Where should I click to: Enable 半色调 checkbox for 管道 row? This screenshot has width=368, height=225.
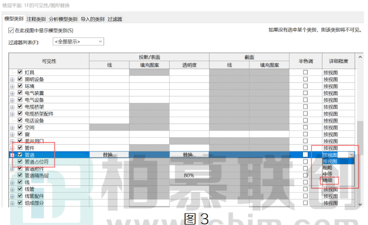[305, 155]
